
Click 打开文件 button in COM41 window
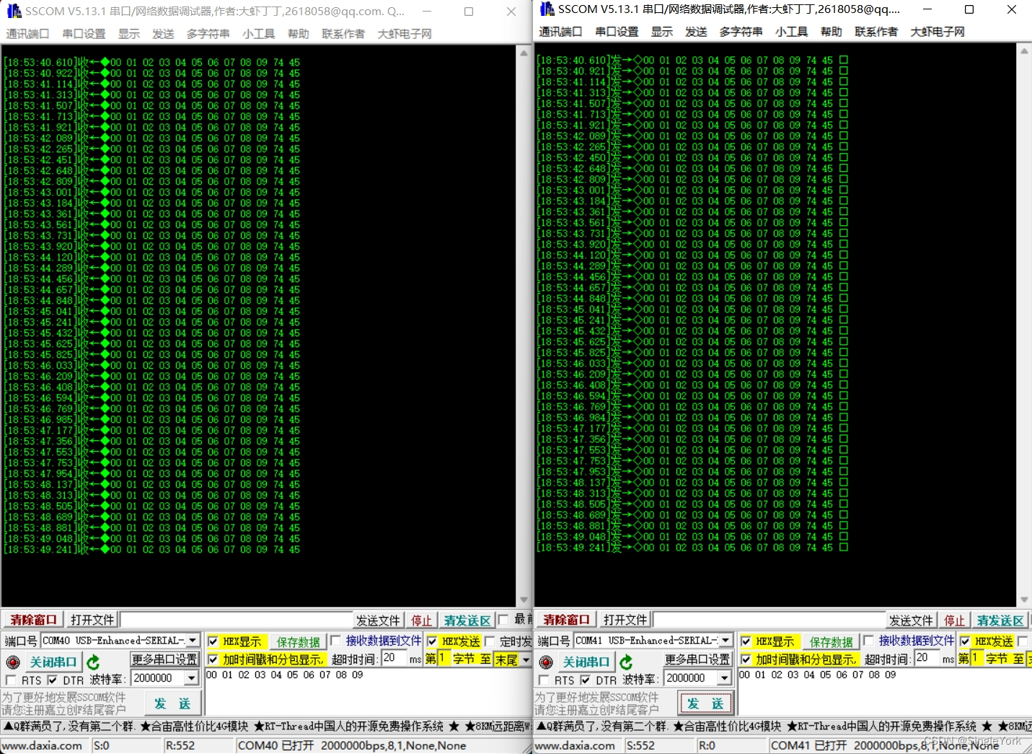625,620
